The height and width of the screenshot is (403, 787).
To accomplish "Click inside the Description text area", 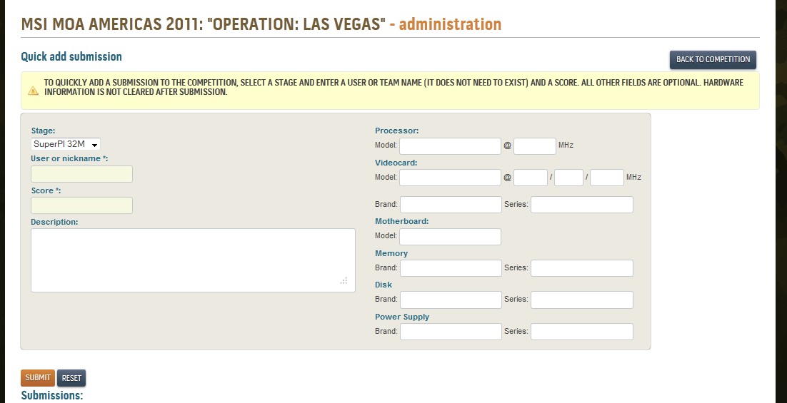I will (194, 260).
